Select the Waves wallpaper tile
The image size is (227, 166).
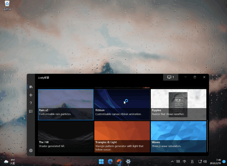[x=178, y=136]
